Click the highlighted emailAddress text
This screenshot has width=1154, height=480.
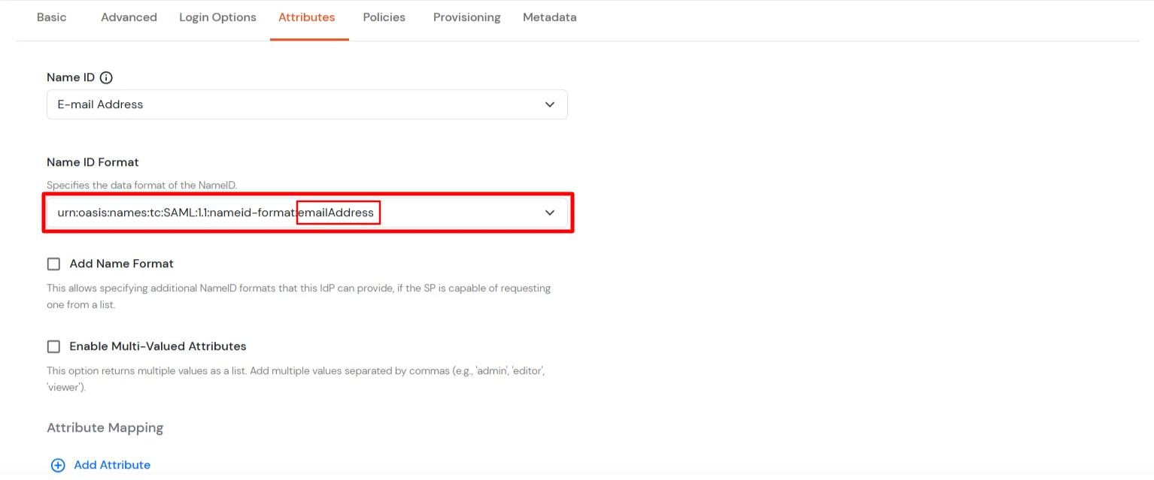(x=338, y=213)
